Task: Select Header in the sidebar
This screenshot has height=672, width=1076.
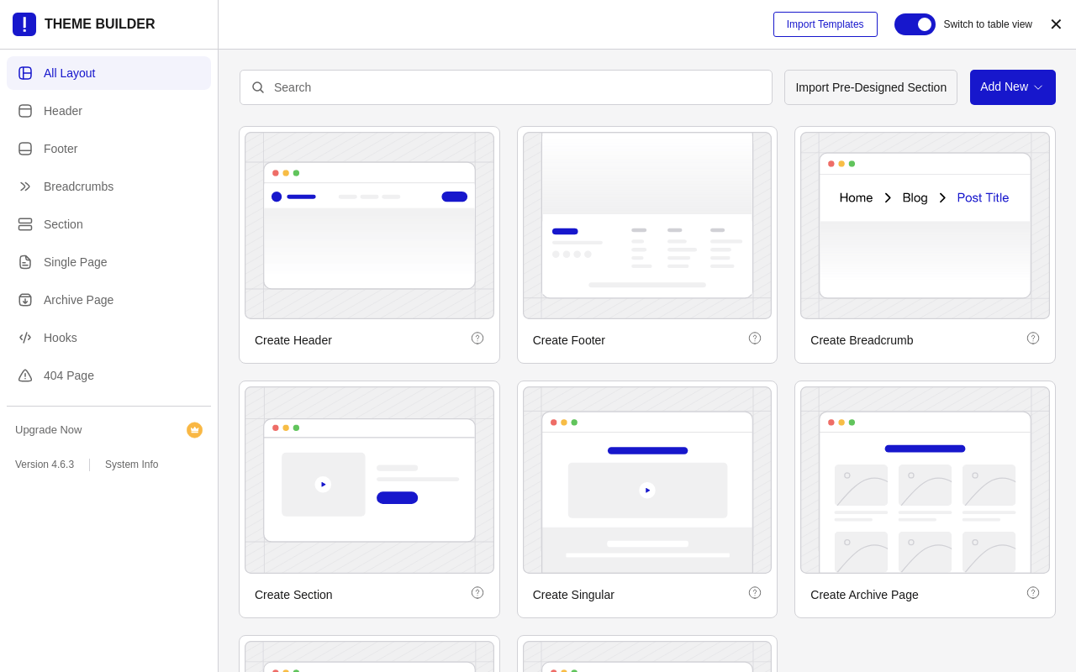Action: 109,111
